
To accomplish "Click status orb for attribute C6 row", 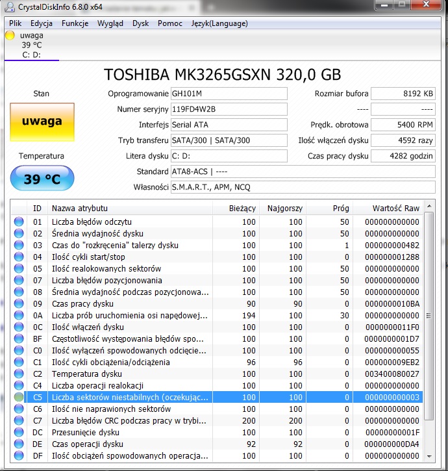I will click(19, 409).
